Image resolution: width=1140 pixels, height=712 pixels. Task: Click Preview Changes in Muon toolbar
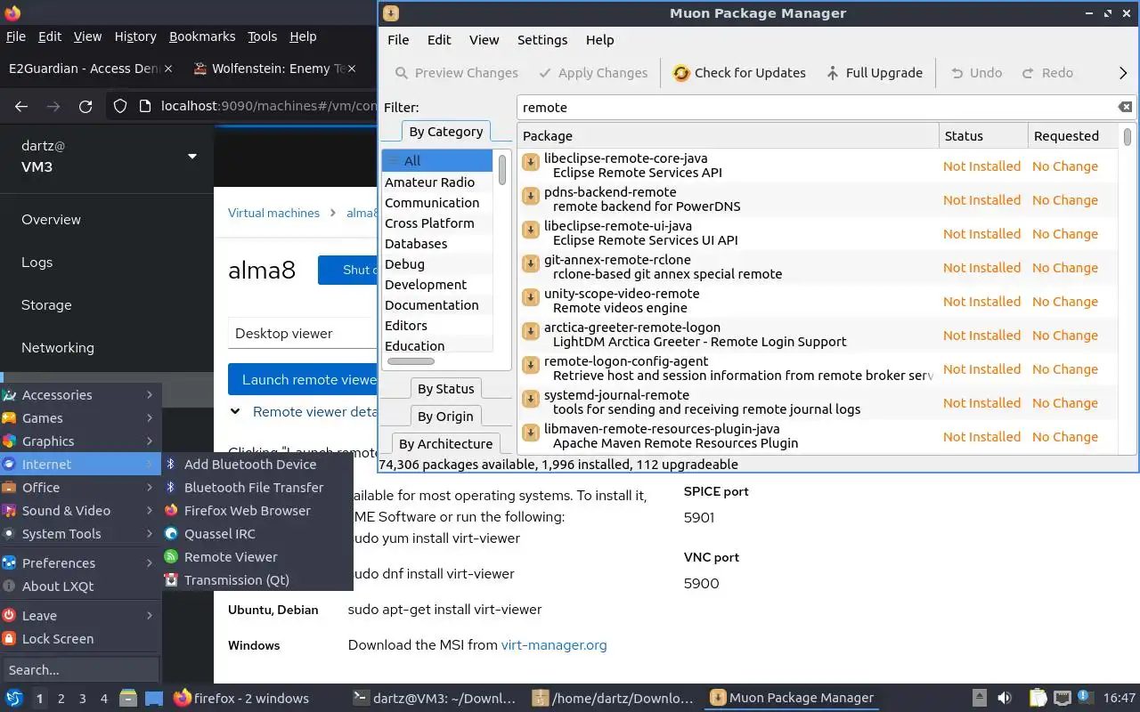pos(456,73)
